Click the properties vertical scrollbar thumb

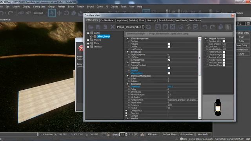(x=200, y=58)
